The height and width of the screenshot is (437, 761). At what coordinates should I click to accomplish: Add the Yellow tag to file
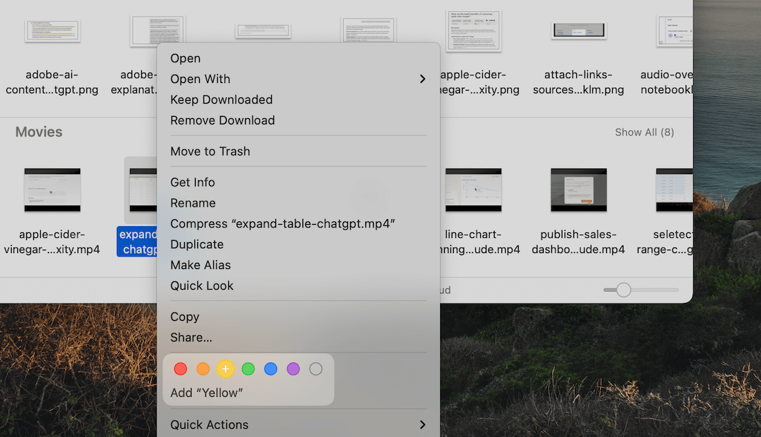(226, 369)
